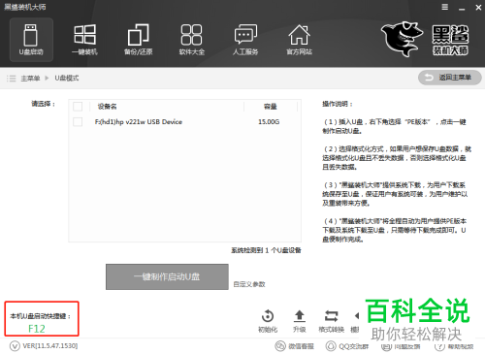Click the 容量 column header
The image size is (485, 354).
pyautogui.click(x=270, y=107)
